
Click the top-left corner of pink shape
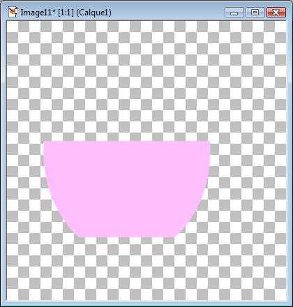[44, 142]
